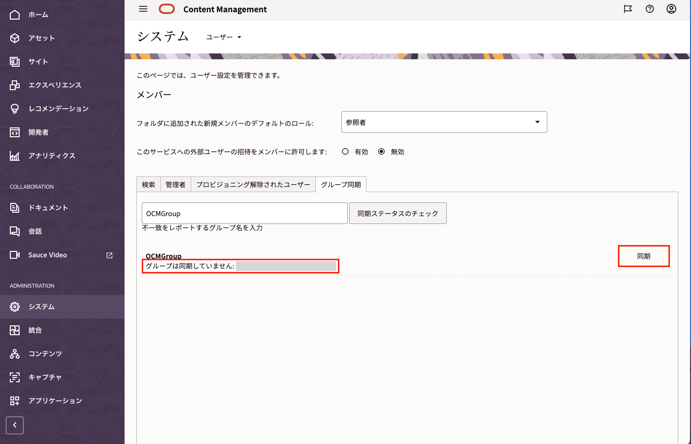The height and width of the screenshot is (444, 691).
Task: Select the 有効 radio button
Action: 346,151
